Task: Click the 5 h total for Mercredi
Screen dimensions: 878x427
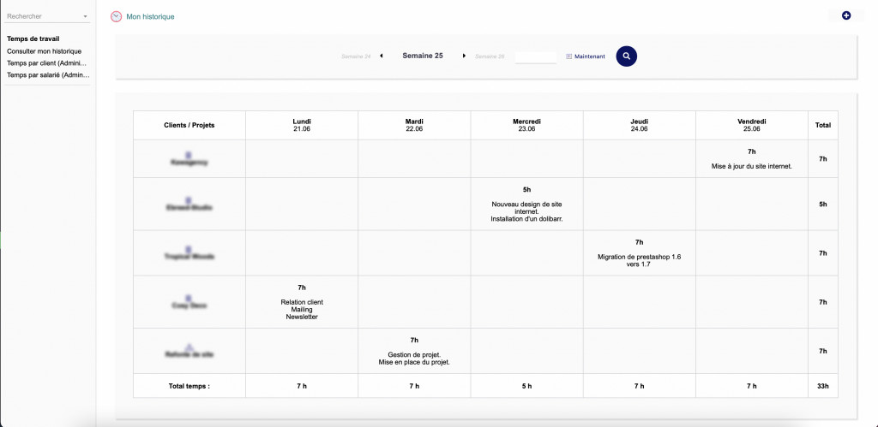Action: (x=527, y=386)
